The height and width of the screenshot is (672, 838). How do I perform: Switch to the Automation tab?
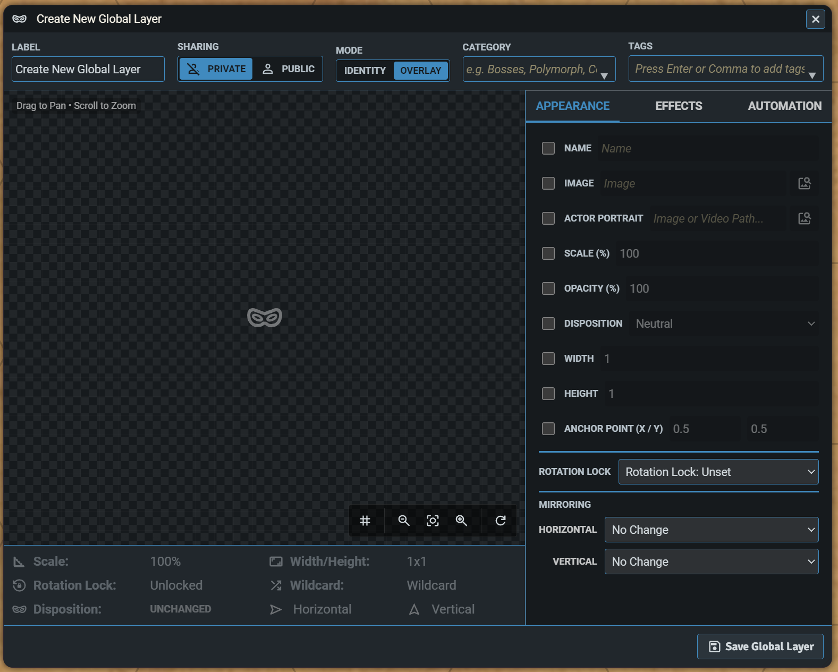point(784,106)
